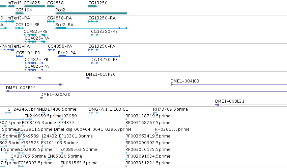Click the CG5104-PB protein arrows
Image resolution: width=287 pixels, height=168 pixels.
tap(20, 56)
